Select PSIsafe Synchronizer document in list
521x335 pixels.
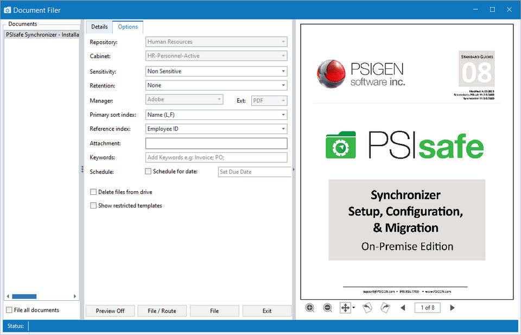click(x=42, y=35)
